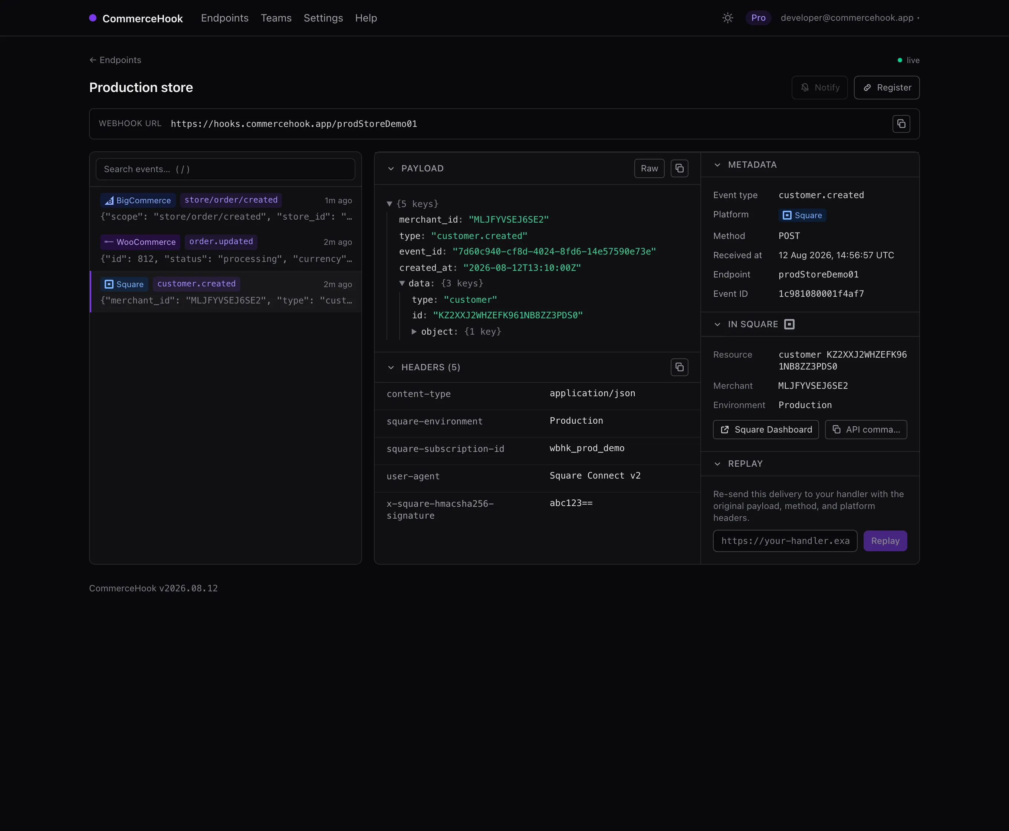Open the Help nav item
1009x831 pixels.
click(366, 18)
